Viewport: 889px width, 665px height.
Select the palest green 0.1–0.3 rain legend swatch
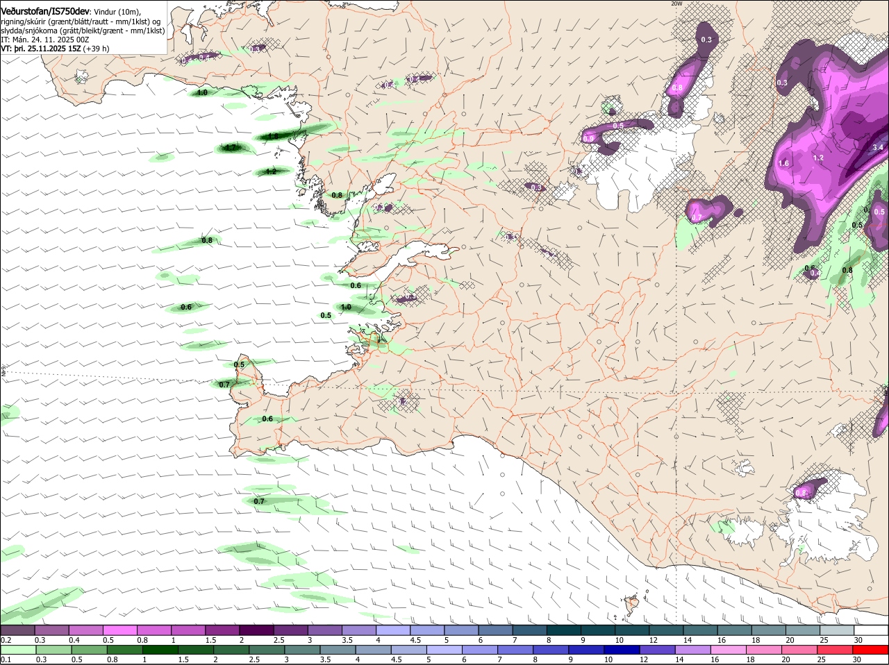tap(18, 649)
